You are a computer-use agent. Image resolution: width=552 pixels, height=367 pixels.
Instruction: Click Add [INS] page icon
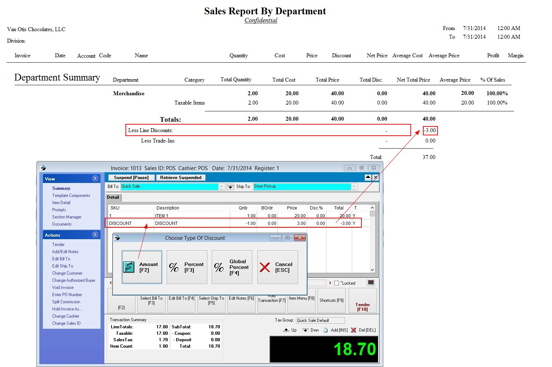pos(326,330)
